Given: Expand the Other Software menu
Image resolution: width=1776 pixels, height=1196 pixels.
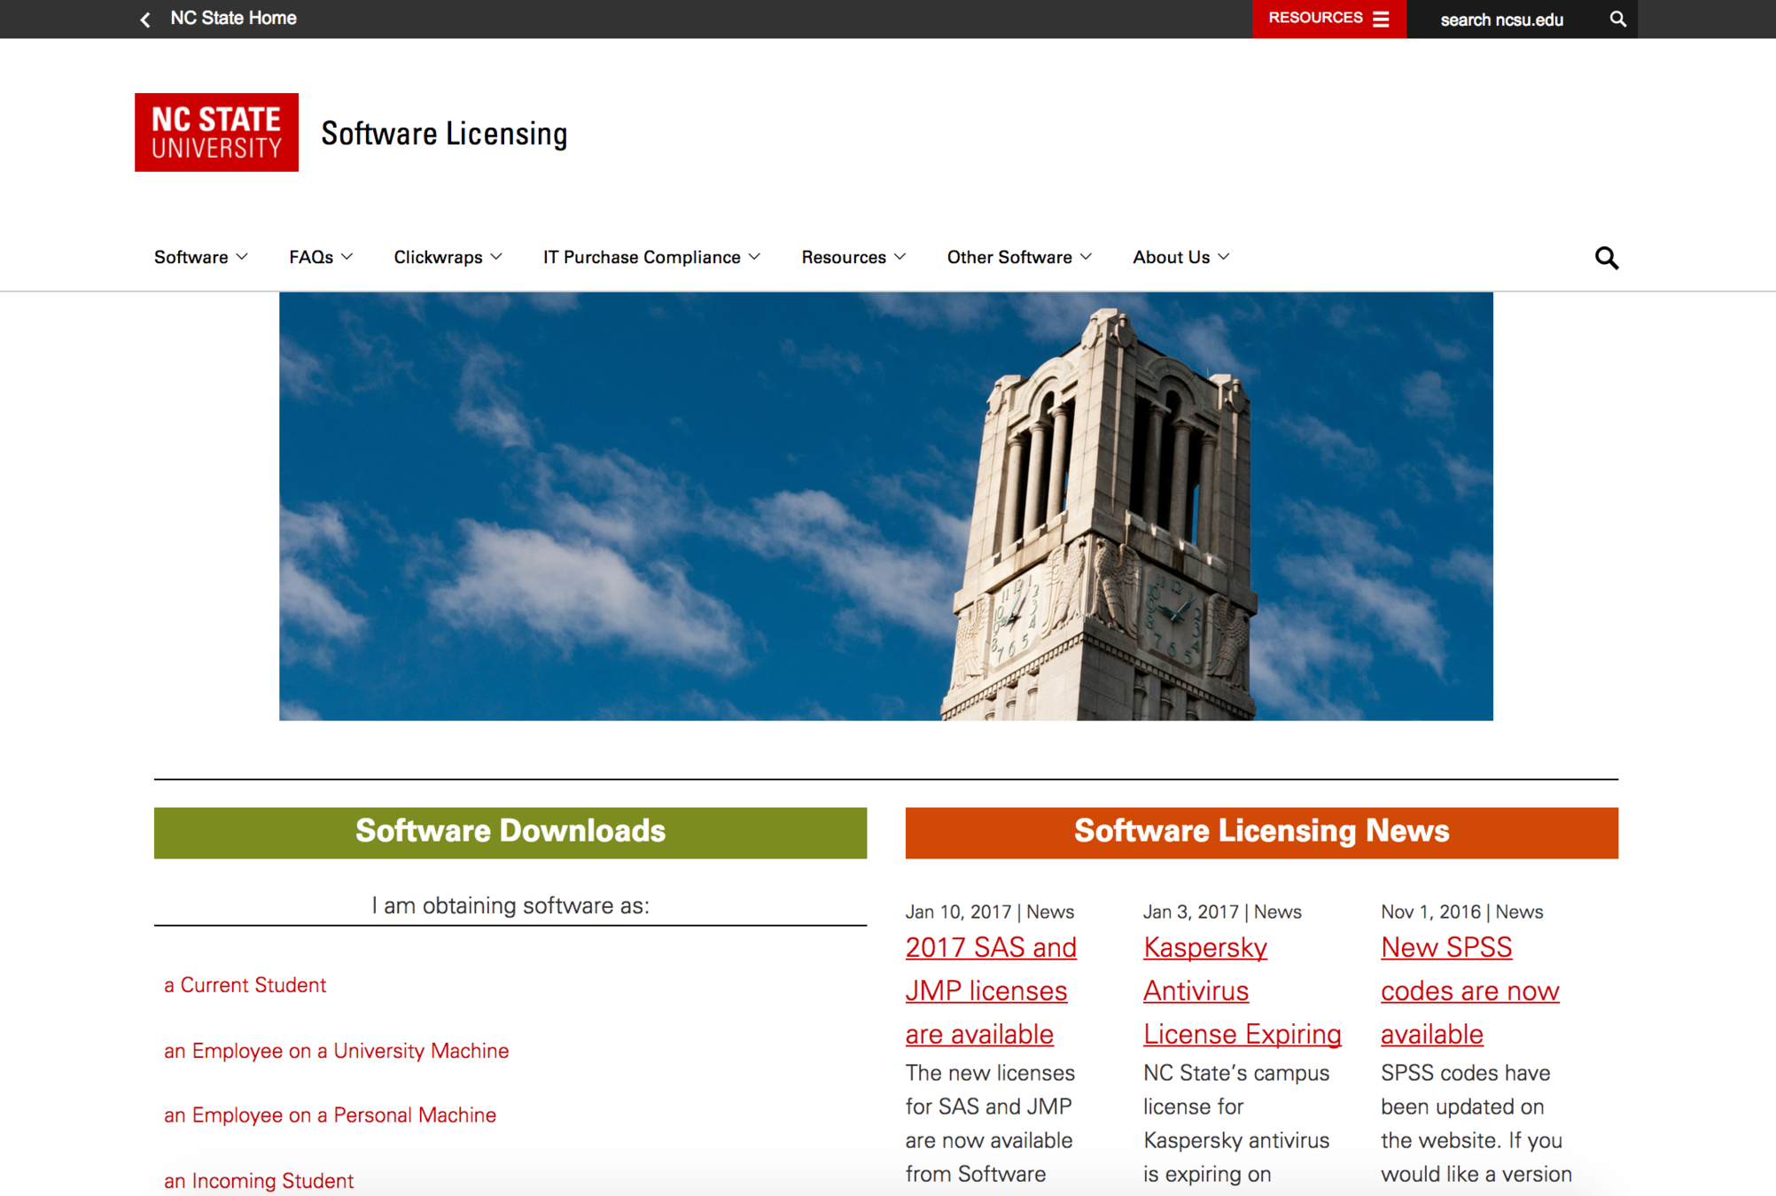Looking at the screenshot, I should [1018, 257].
